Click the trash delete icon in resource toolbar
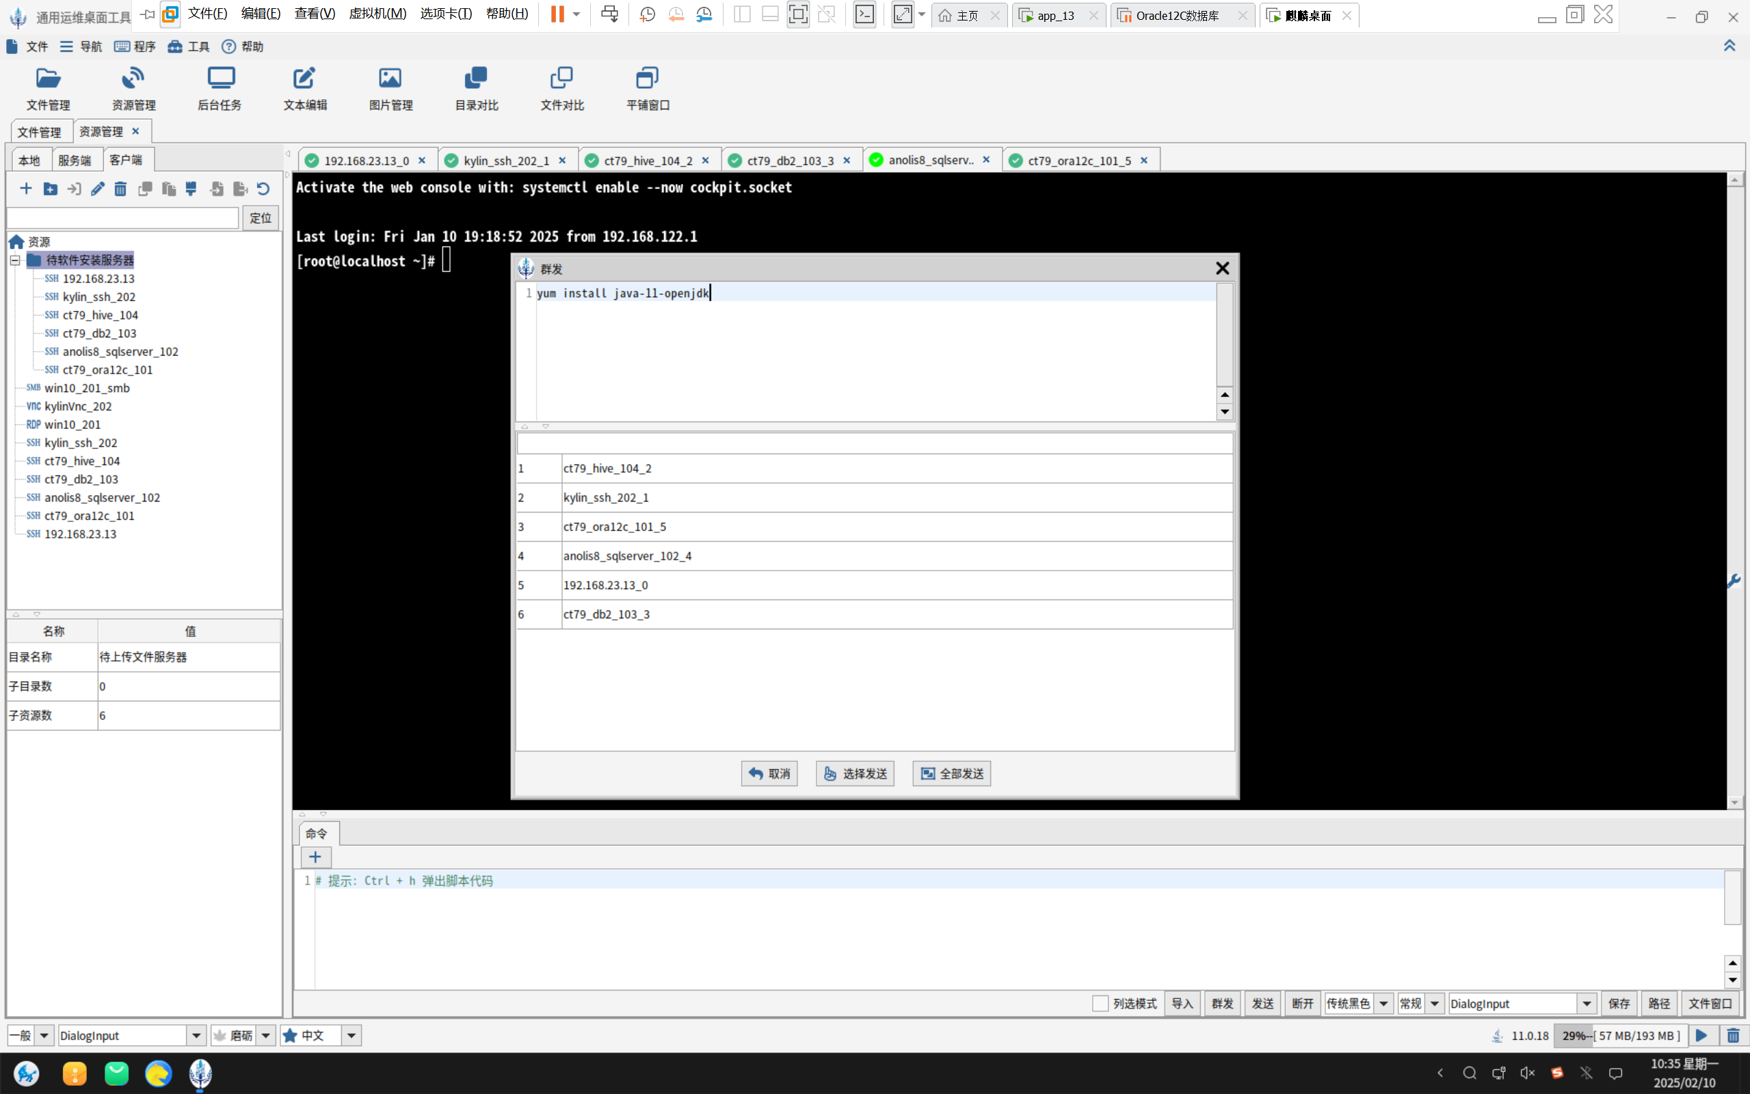 [121, 189]
